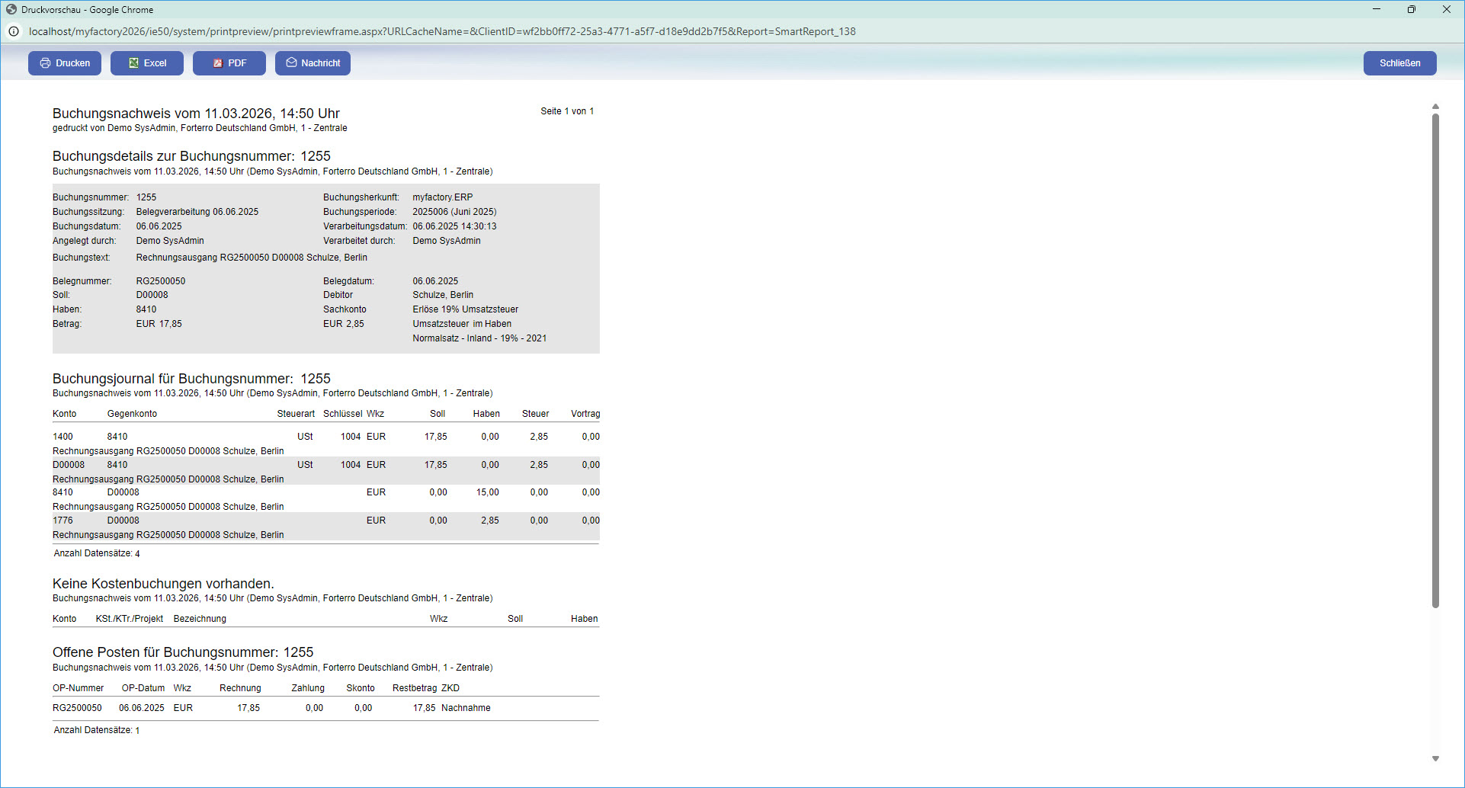
Task: Click the Chrome icon in the title bar
Action: [11, 10]
